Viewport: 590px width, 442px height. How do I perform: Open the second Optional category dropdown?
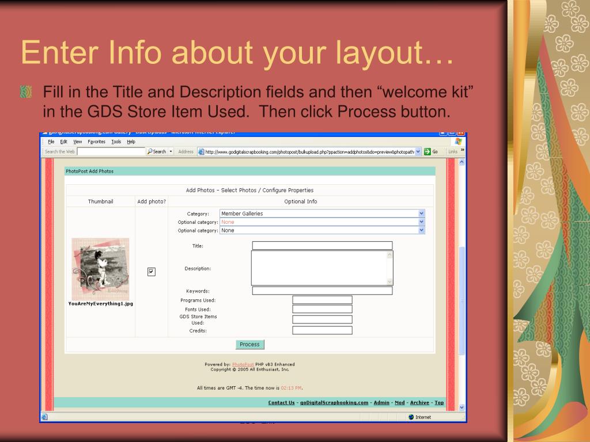(x=322, y=230)
